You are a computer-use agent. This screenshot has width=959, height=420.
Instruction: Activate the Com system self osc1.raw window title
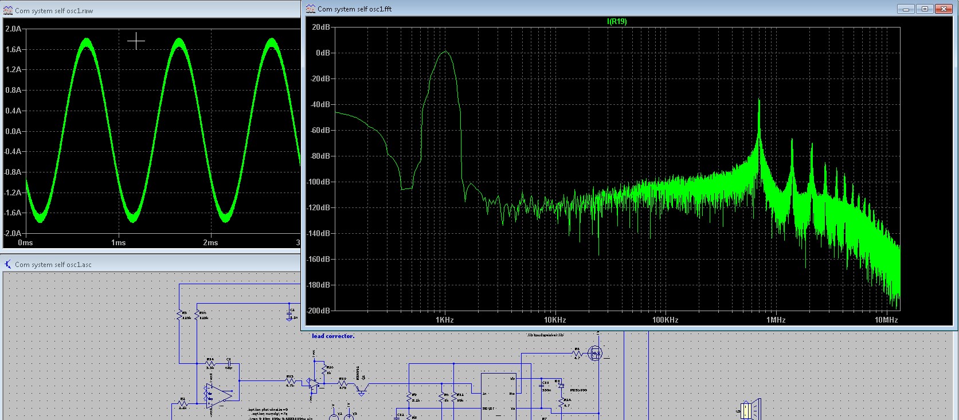54,11
